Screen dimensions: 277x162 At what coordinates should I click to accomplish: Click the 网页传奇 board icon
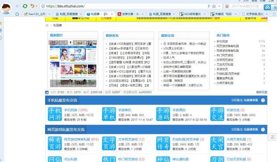point(163,143)
